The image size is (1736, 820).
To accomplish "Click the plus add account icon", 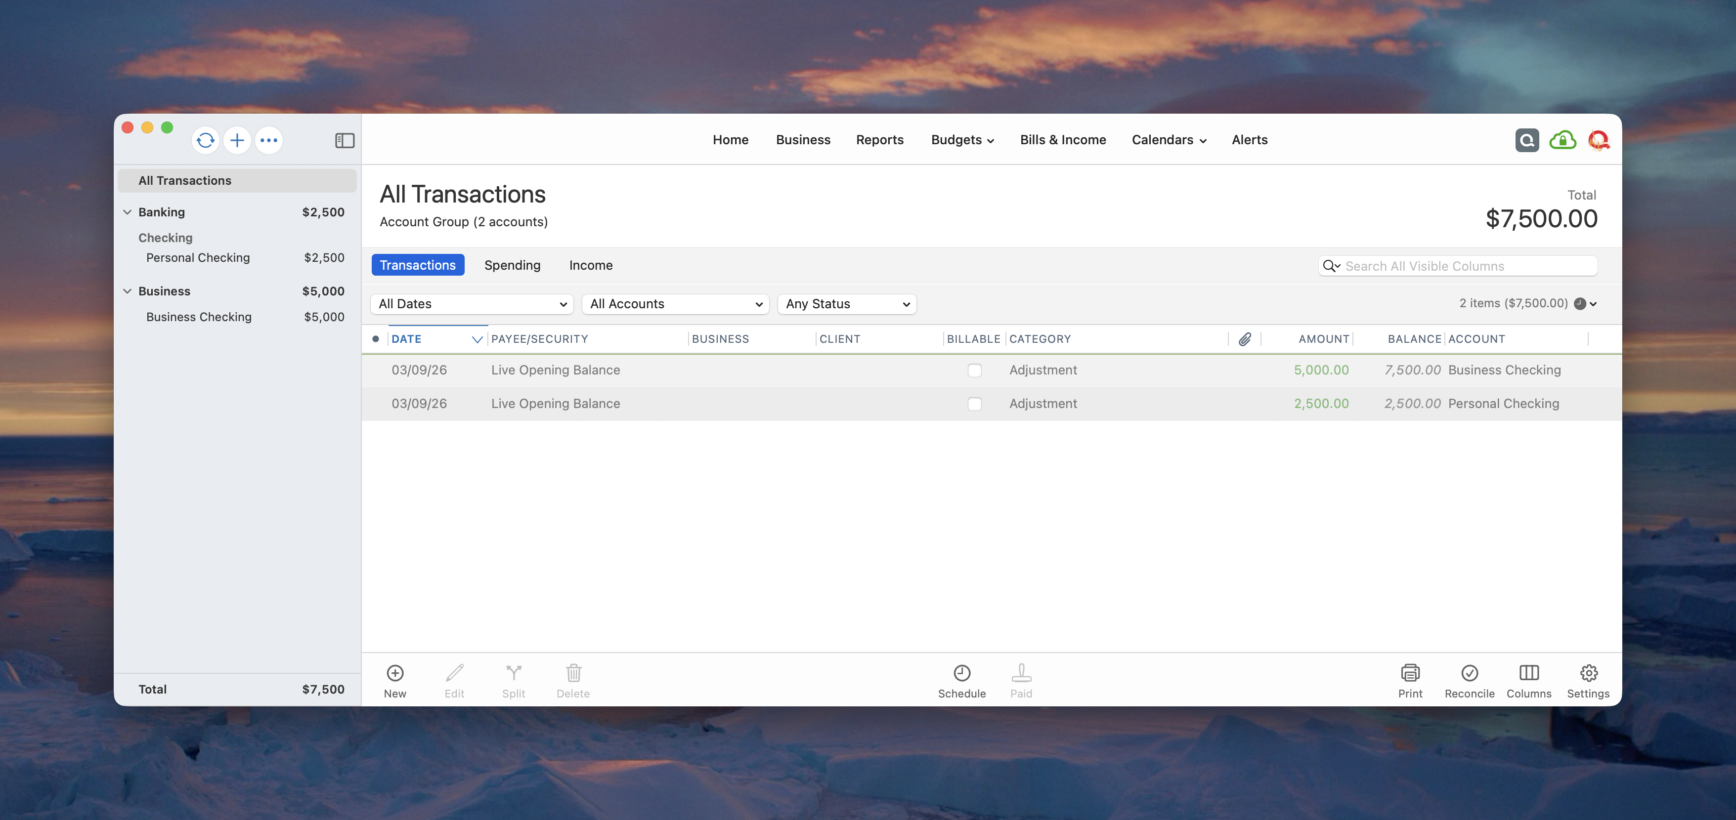I will 237,140.
